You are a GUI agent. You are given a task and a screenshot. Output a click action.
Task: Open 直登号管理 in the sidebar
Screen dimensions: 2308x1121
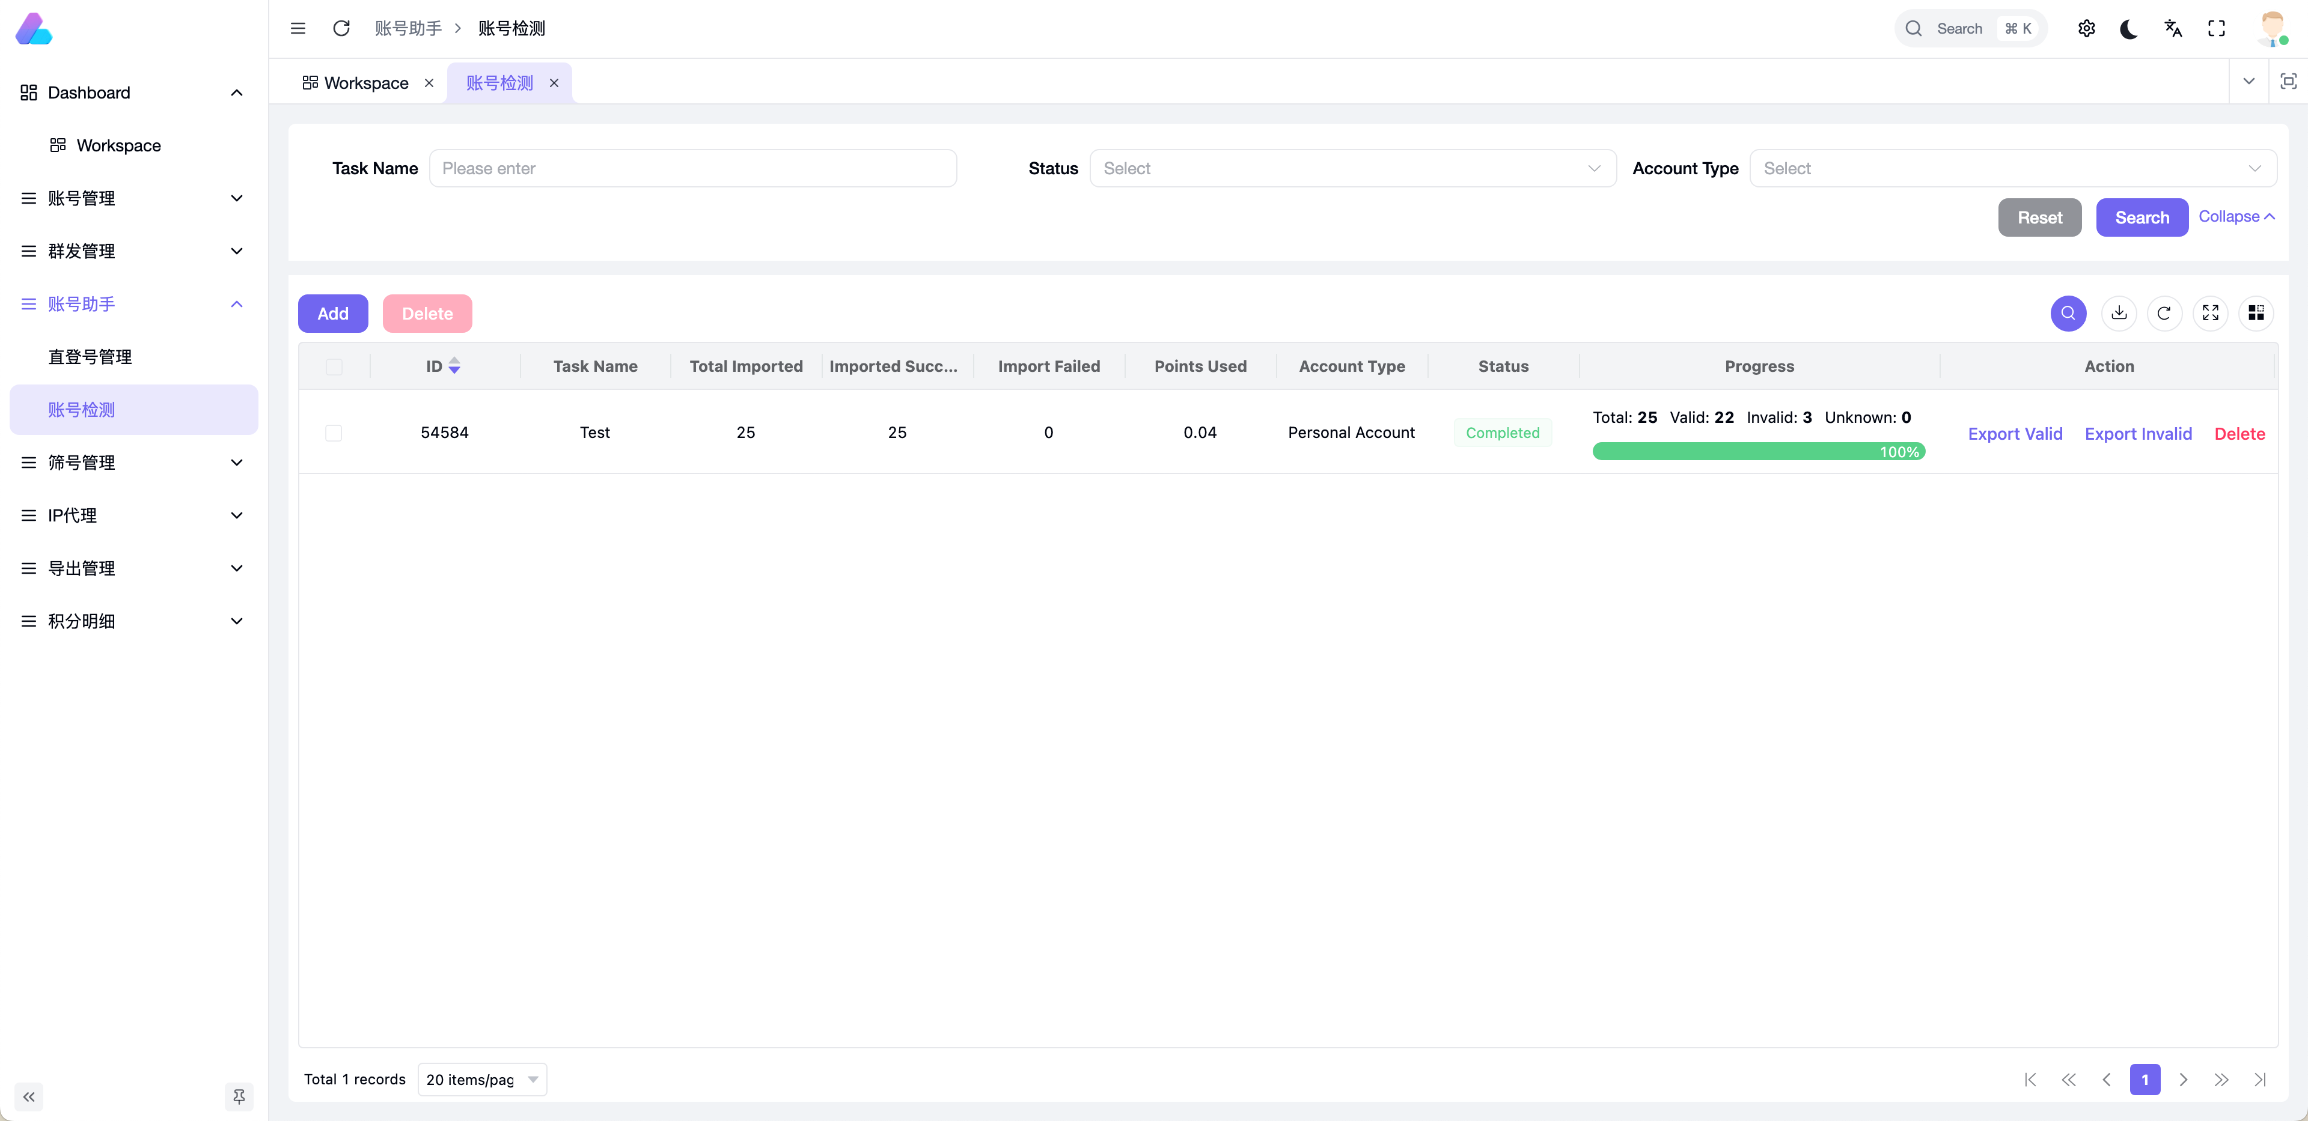90,356
